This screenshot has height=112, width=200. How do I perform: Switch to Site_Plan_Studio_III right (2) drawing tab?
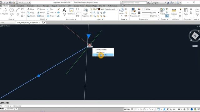point(27,23)
